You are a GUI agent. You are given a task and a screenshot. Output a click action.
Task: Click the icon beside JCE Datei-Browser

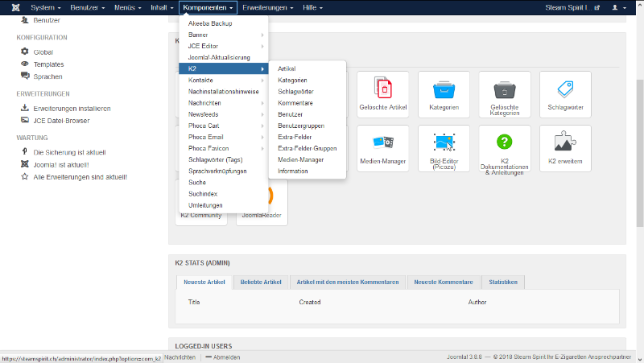pos(25,120)
